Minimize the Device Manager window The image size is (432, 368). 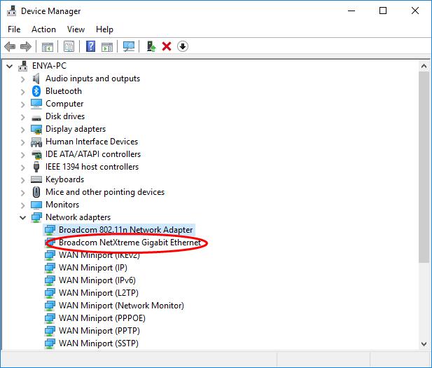pyautogui.click(x=351, y=11)
